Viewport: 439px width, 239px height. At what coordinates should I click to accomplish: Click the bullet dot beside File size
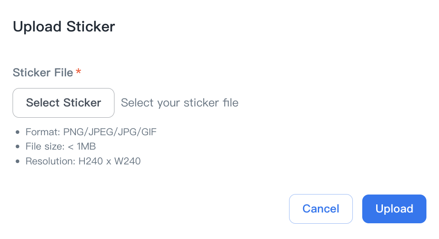tap(18, 147)
